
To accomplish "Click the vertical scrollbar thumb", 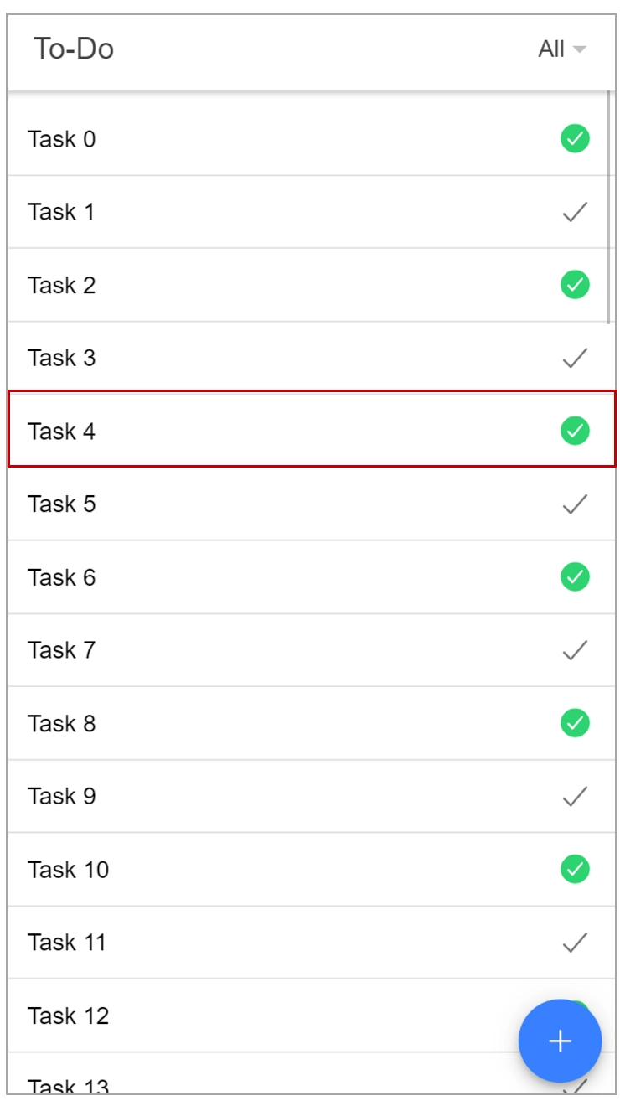I will pyautogui.click(x=609, y=207).
